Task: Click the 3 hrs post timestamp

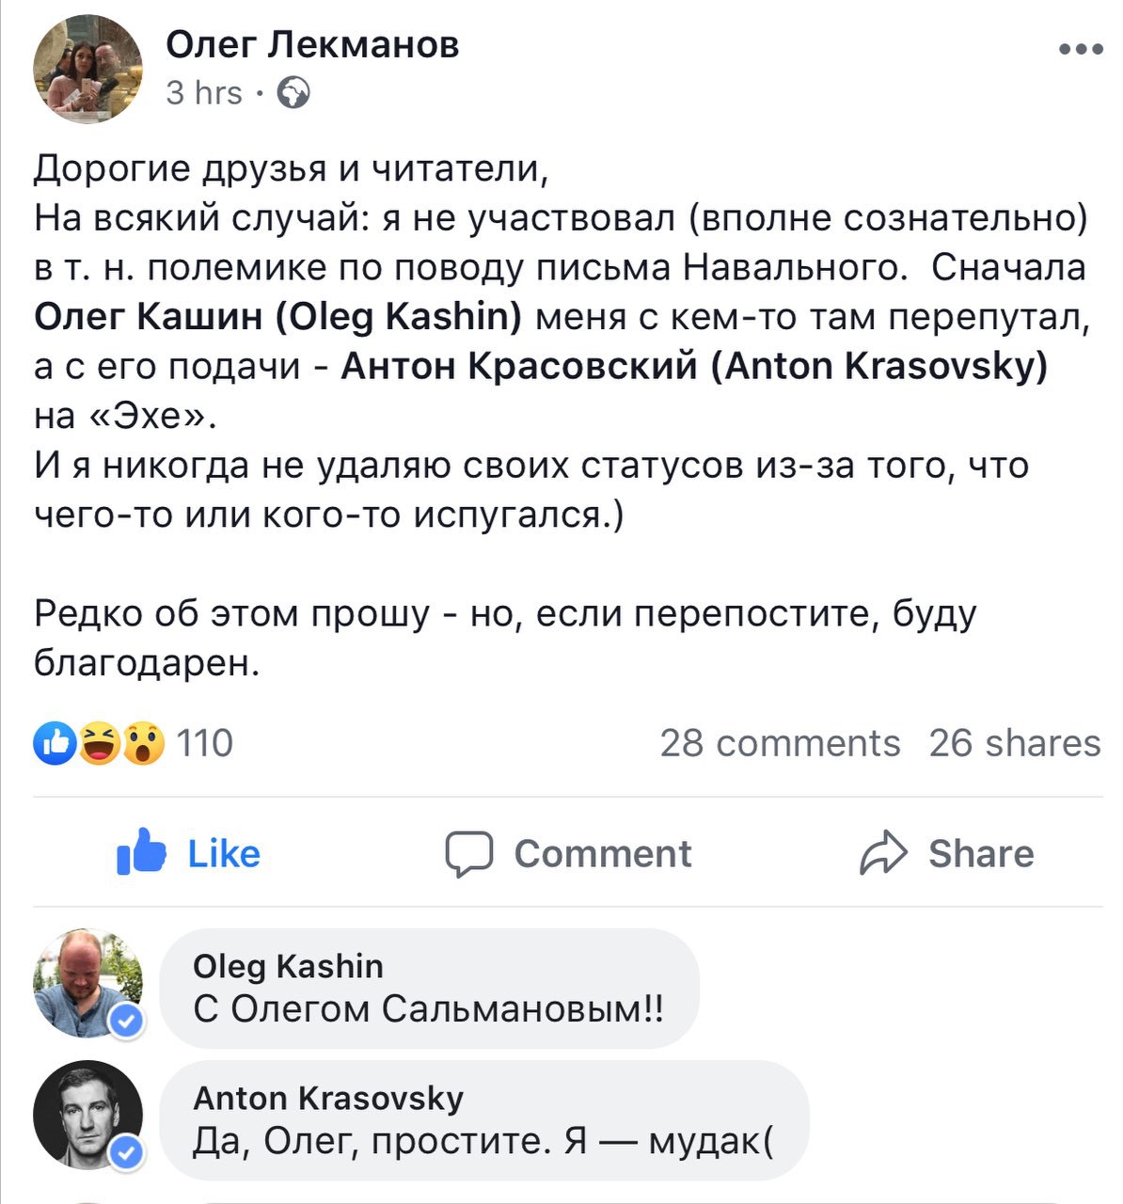Action: coord(204,93)
